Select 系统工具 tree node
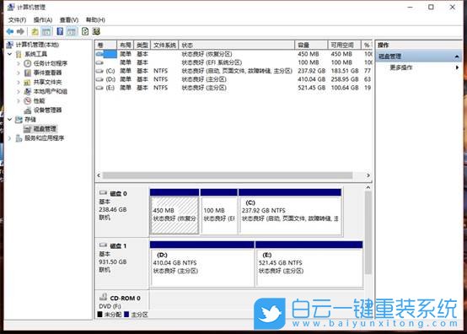The image size is (467, 334). pyautogui.click(x=35, y=54)
